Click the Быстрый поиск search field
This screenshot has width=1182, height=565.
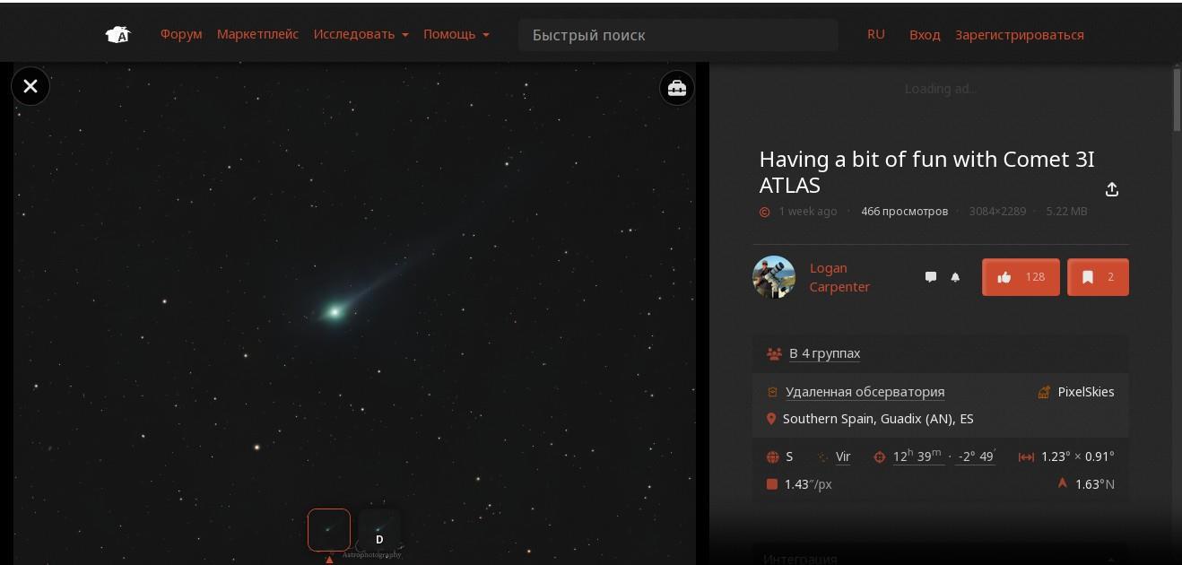(x=678, y=35)
